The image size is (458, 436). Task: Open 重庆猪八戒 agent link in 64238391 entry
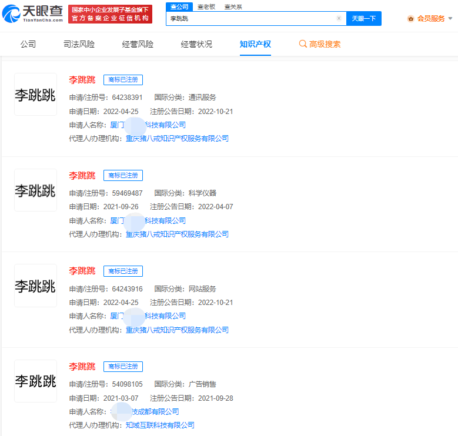(177, 138)
